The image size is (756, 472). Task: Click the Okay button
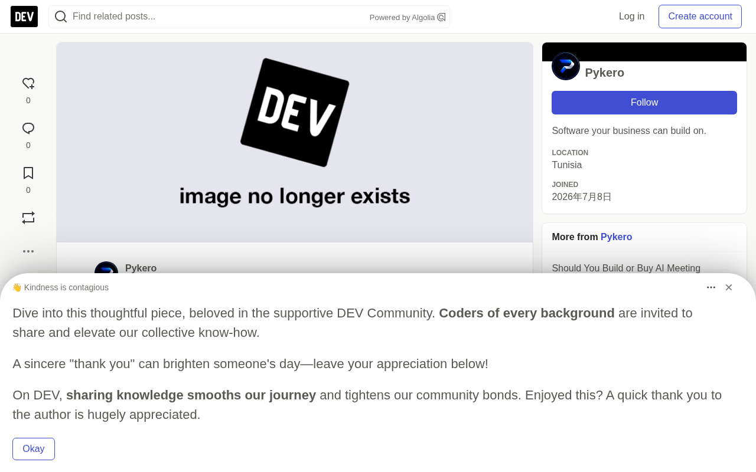[x=34, y=449]
